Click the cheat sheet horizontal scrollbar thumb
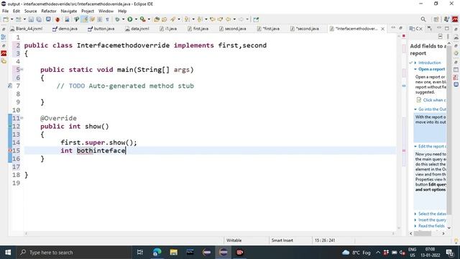The width and height of the screenshot is (460, 259). tap(423, 233)
